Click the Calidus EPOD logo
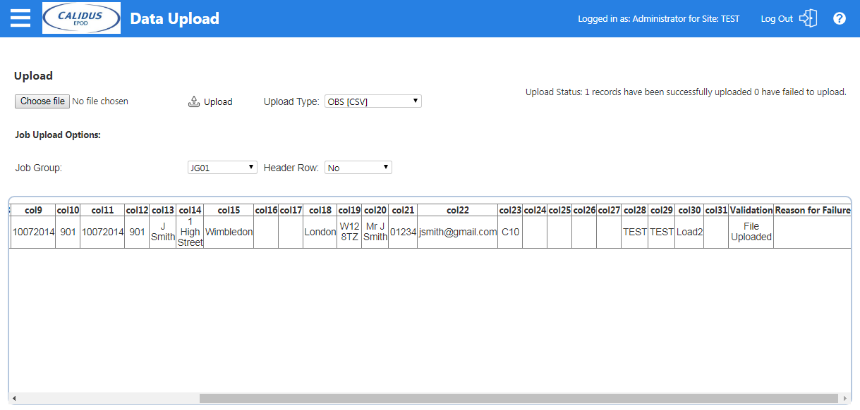This screenshot has height=410, width=860. [82, 18]
